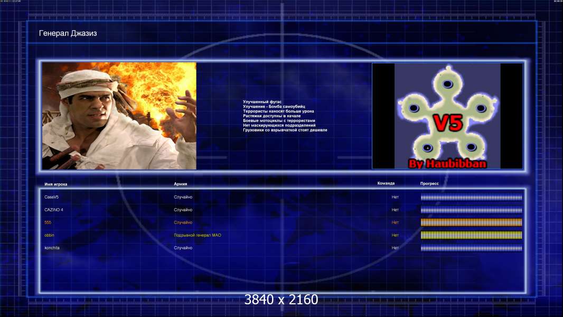Click yellow progress bar of player obbin
This screenshot has height=317, width=563.
(x=472, y=235)
